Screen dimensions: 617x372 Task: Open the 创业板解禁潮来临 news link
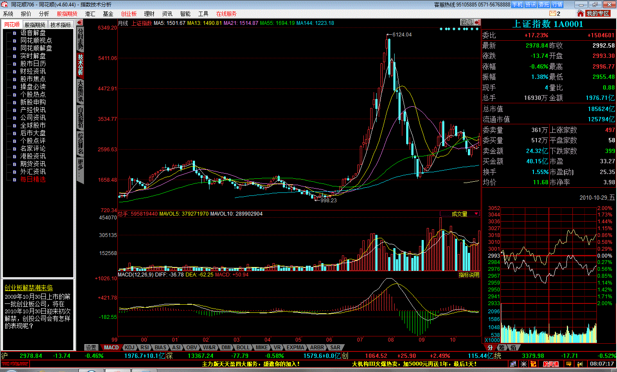tap(29, 288)
